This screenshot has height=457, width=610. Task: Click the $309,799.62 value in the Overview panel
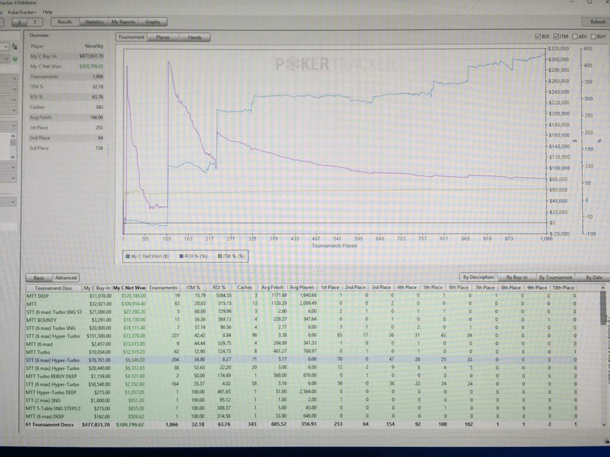click(x=91, y=66)
